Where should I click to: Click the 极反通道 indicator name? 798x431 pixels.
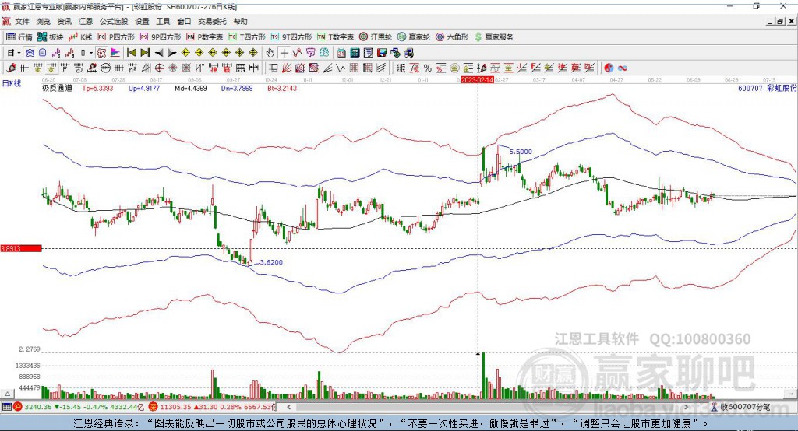(57, 89)
